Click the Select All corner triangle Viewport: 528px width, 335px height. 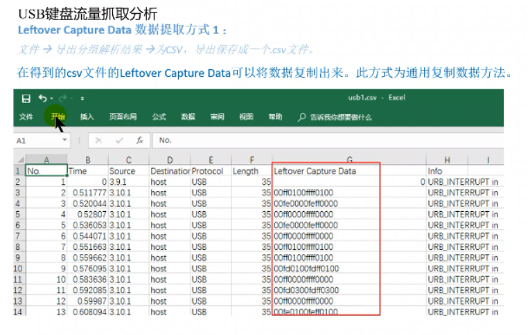pos(20,159)
